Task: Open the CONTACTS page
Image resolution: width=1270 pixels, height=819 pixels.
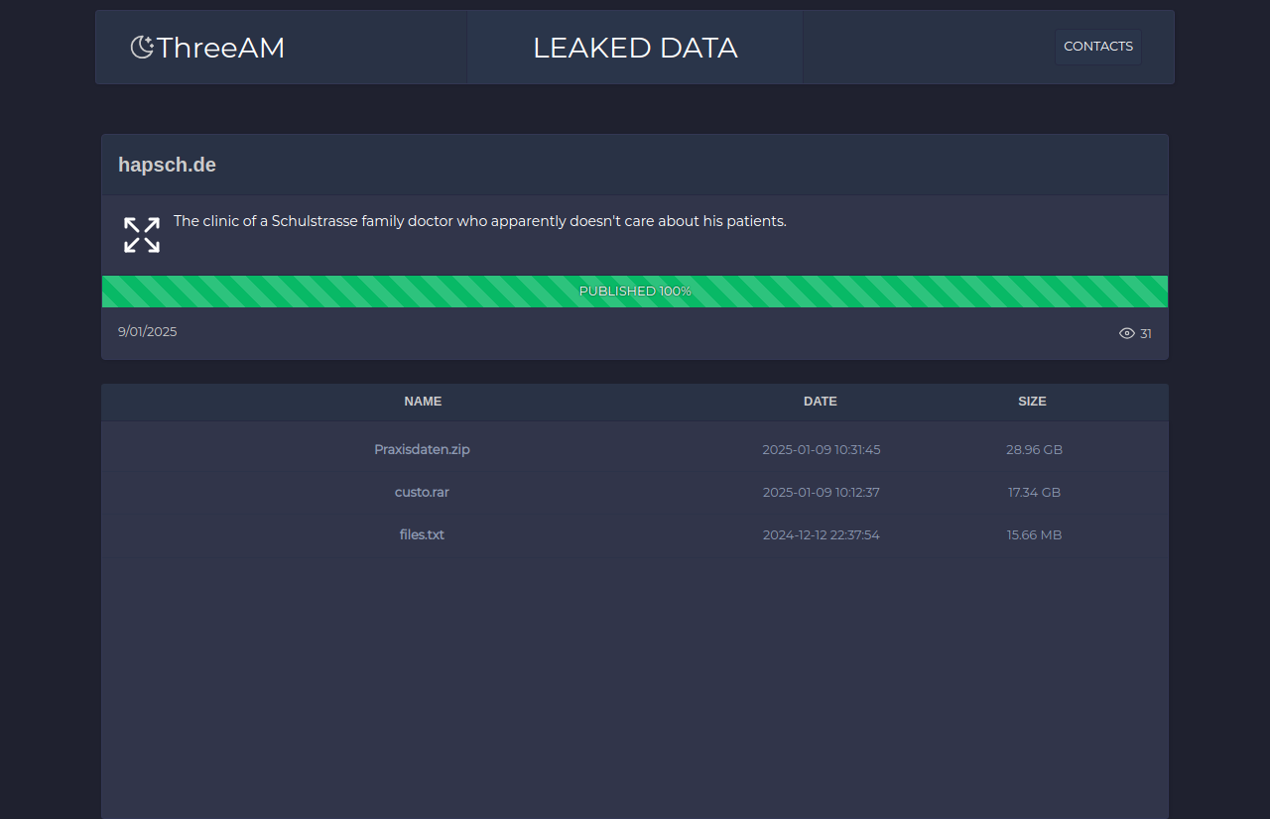Action: click(1097, 47)
